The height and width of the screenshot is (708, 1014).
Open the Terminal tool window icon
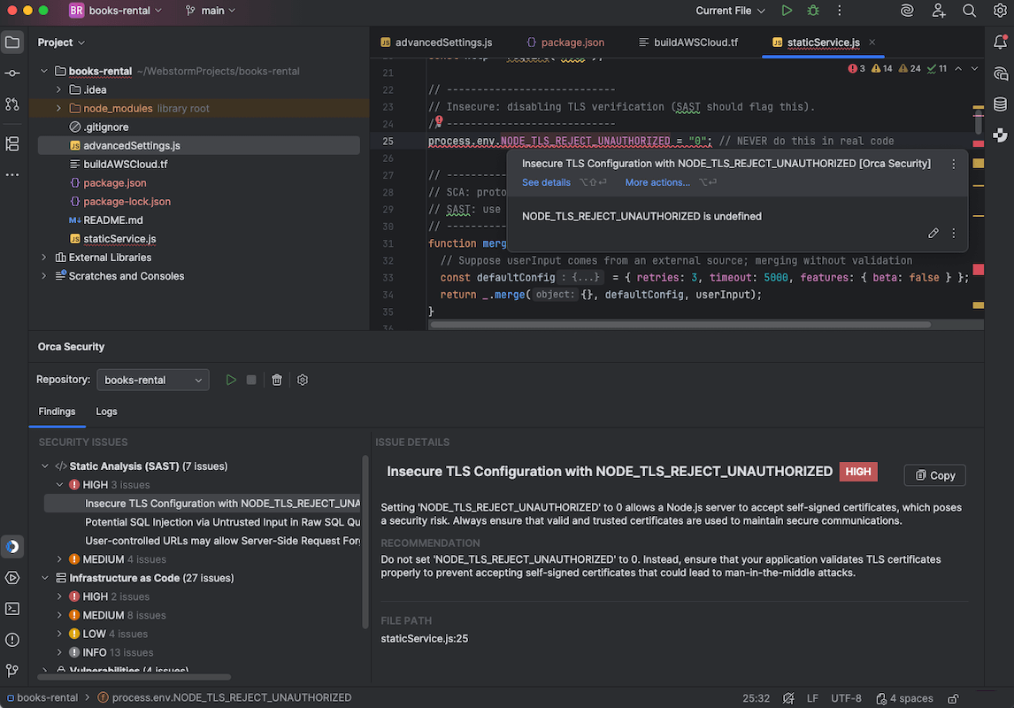12,608
